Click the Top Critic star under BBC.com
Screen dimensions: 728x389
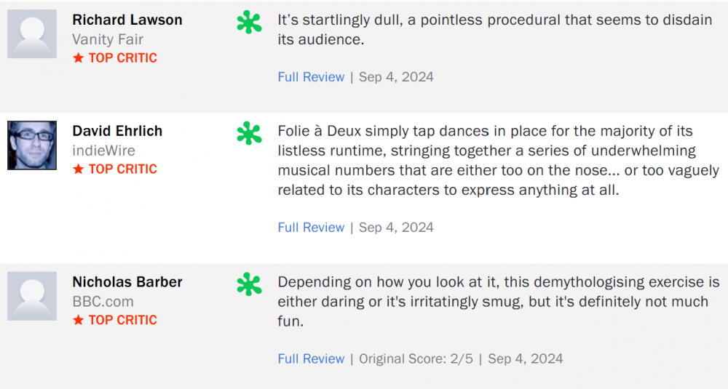point(79,320)
